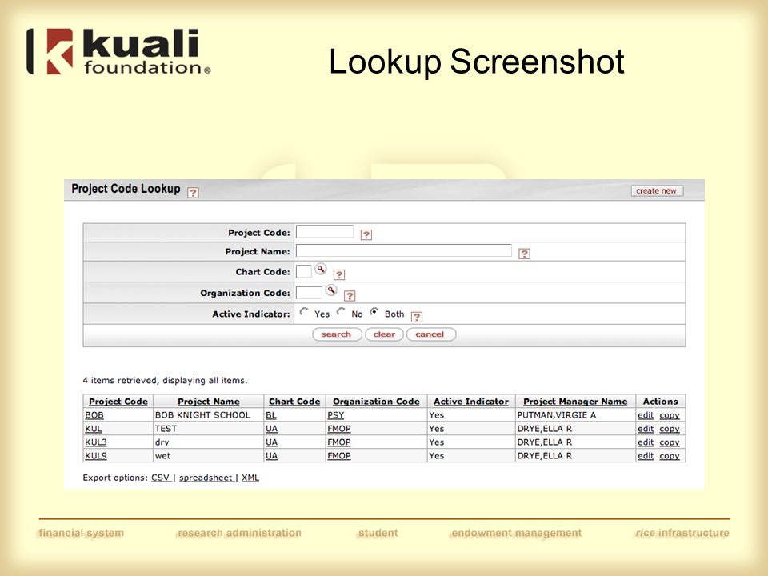The width and height of the screenshot is (768, 576).
Task: Click edit for KUL3 dry row
Action: point(646,442)
